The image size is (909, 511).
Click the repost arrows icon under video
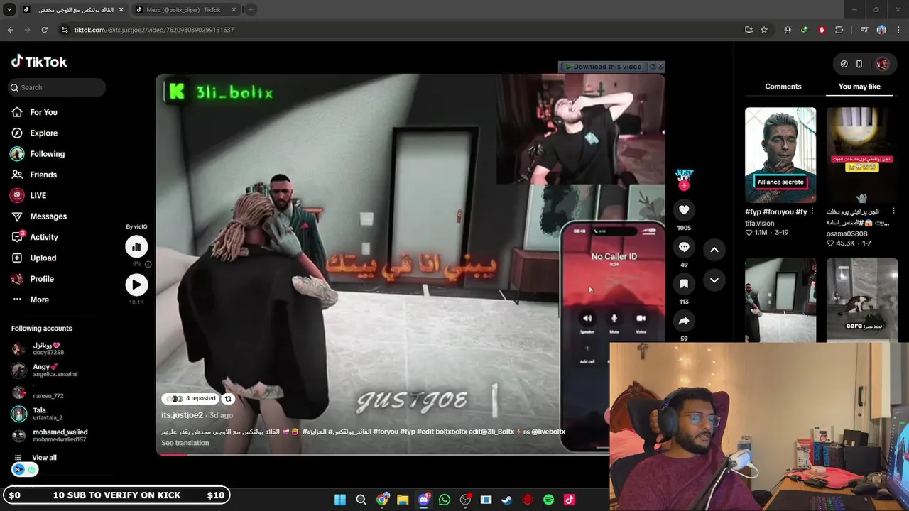coord(228,399)
